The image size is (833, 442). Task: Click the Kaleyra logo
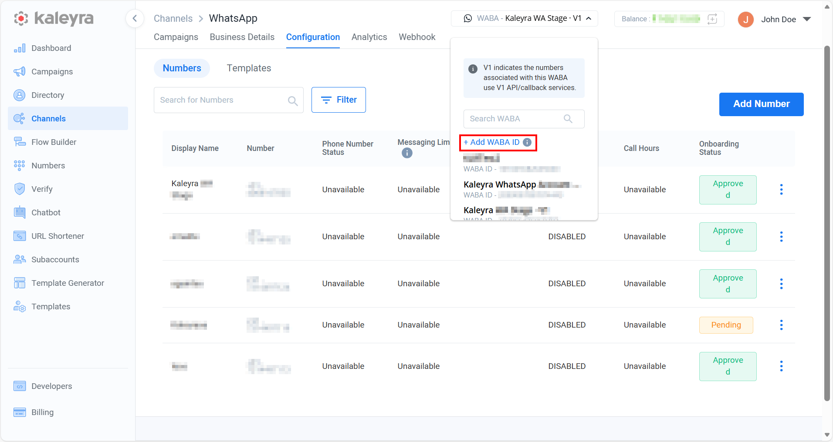tap(54, 18)
